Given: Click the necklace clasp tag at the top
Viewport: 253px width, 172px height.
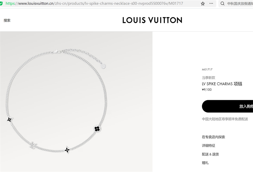Looking at the screenshot, I should (x=103, y=66).
